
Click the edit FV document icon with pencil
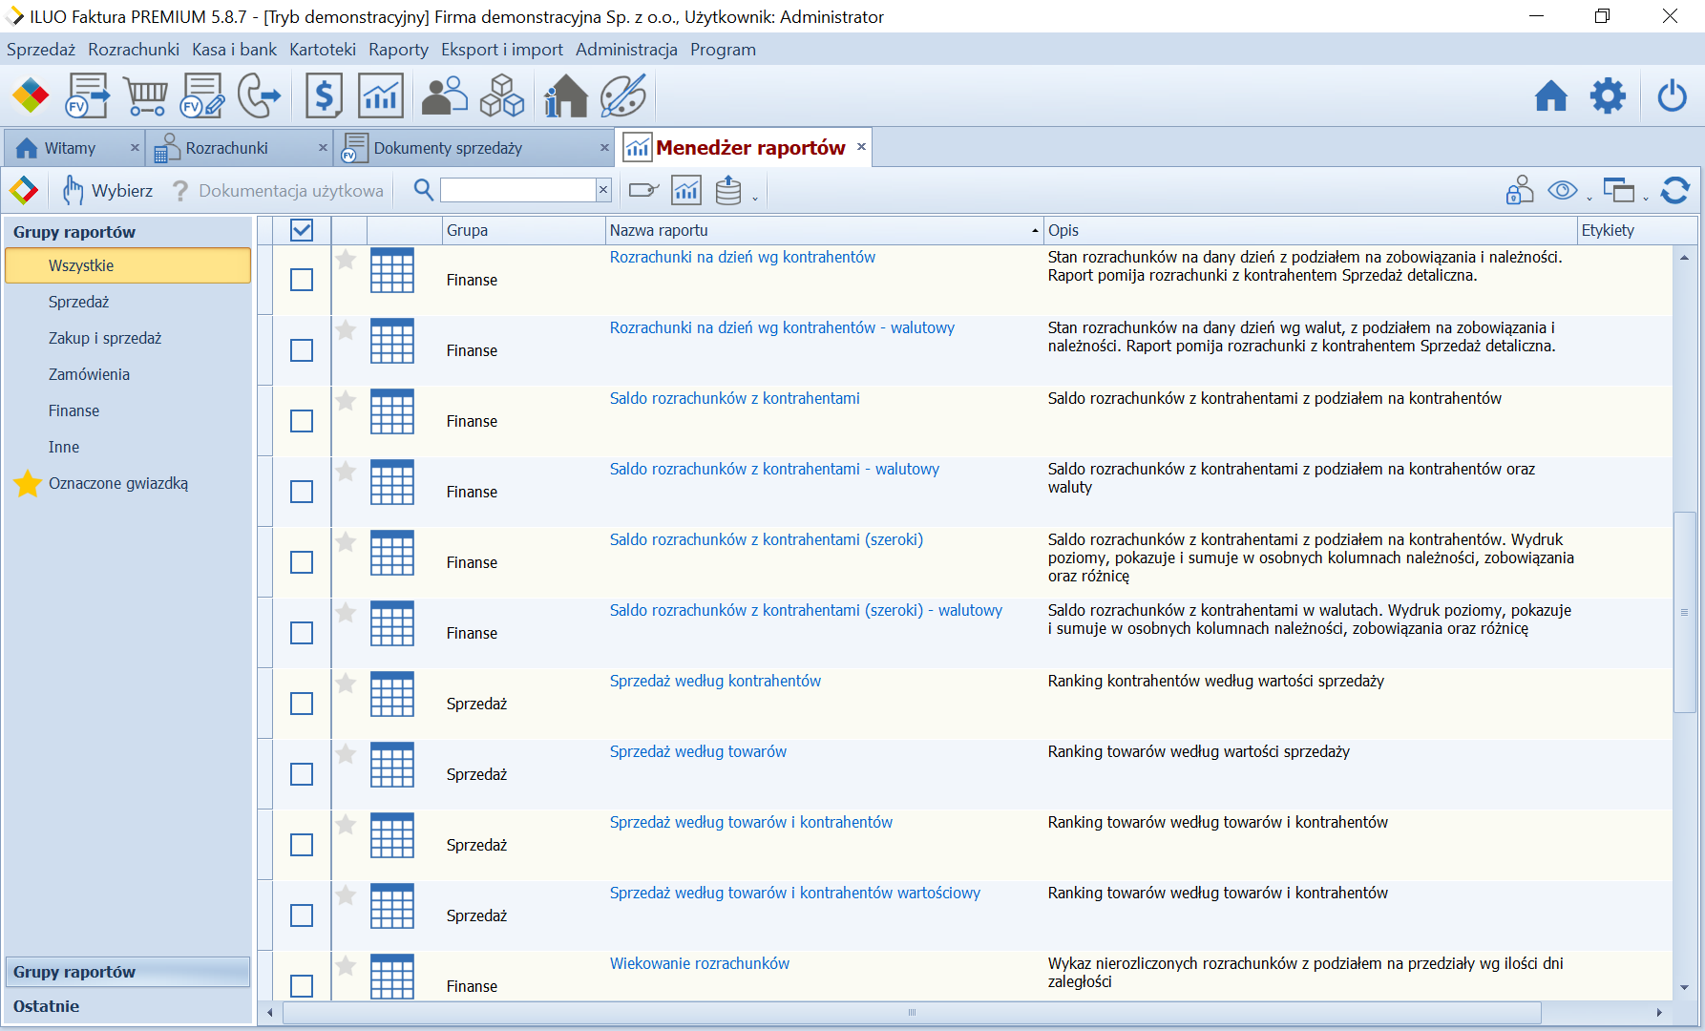pyautogui.click(x=202, y=95)
